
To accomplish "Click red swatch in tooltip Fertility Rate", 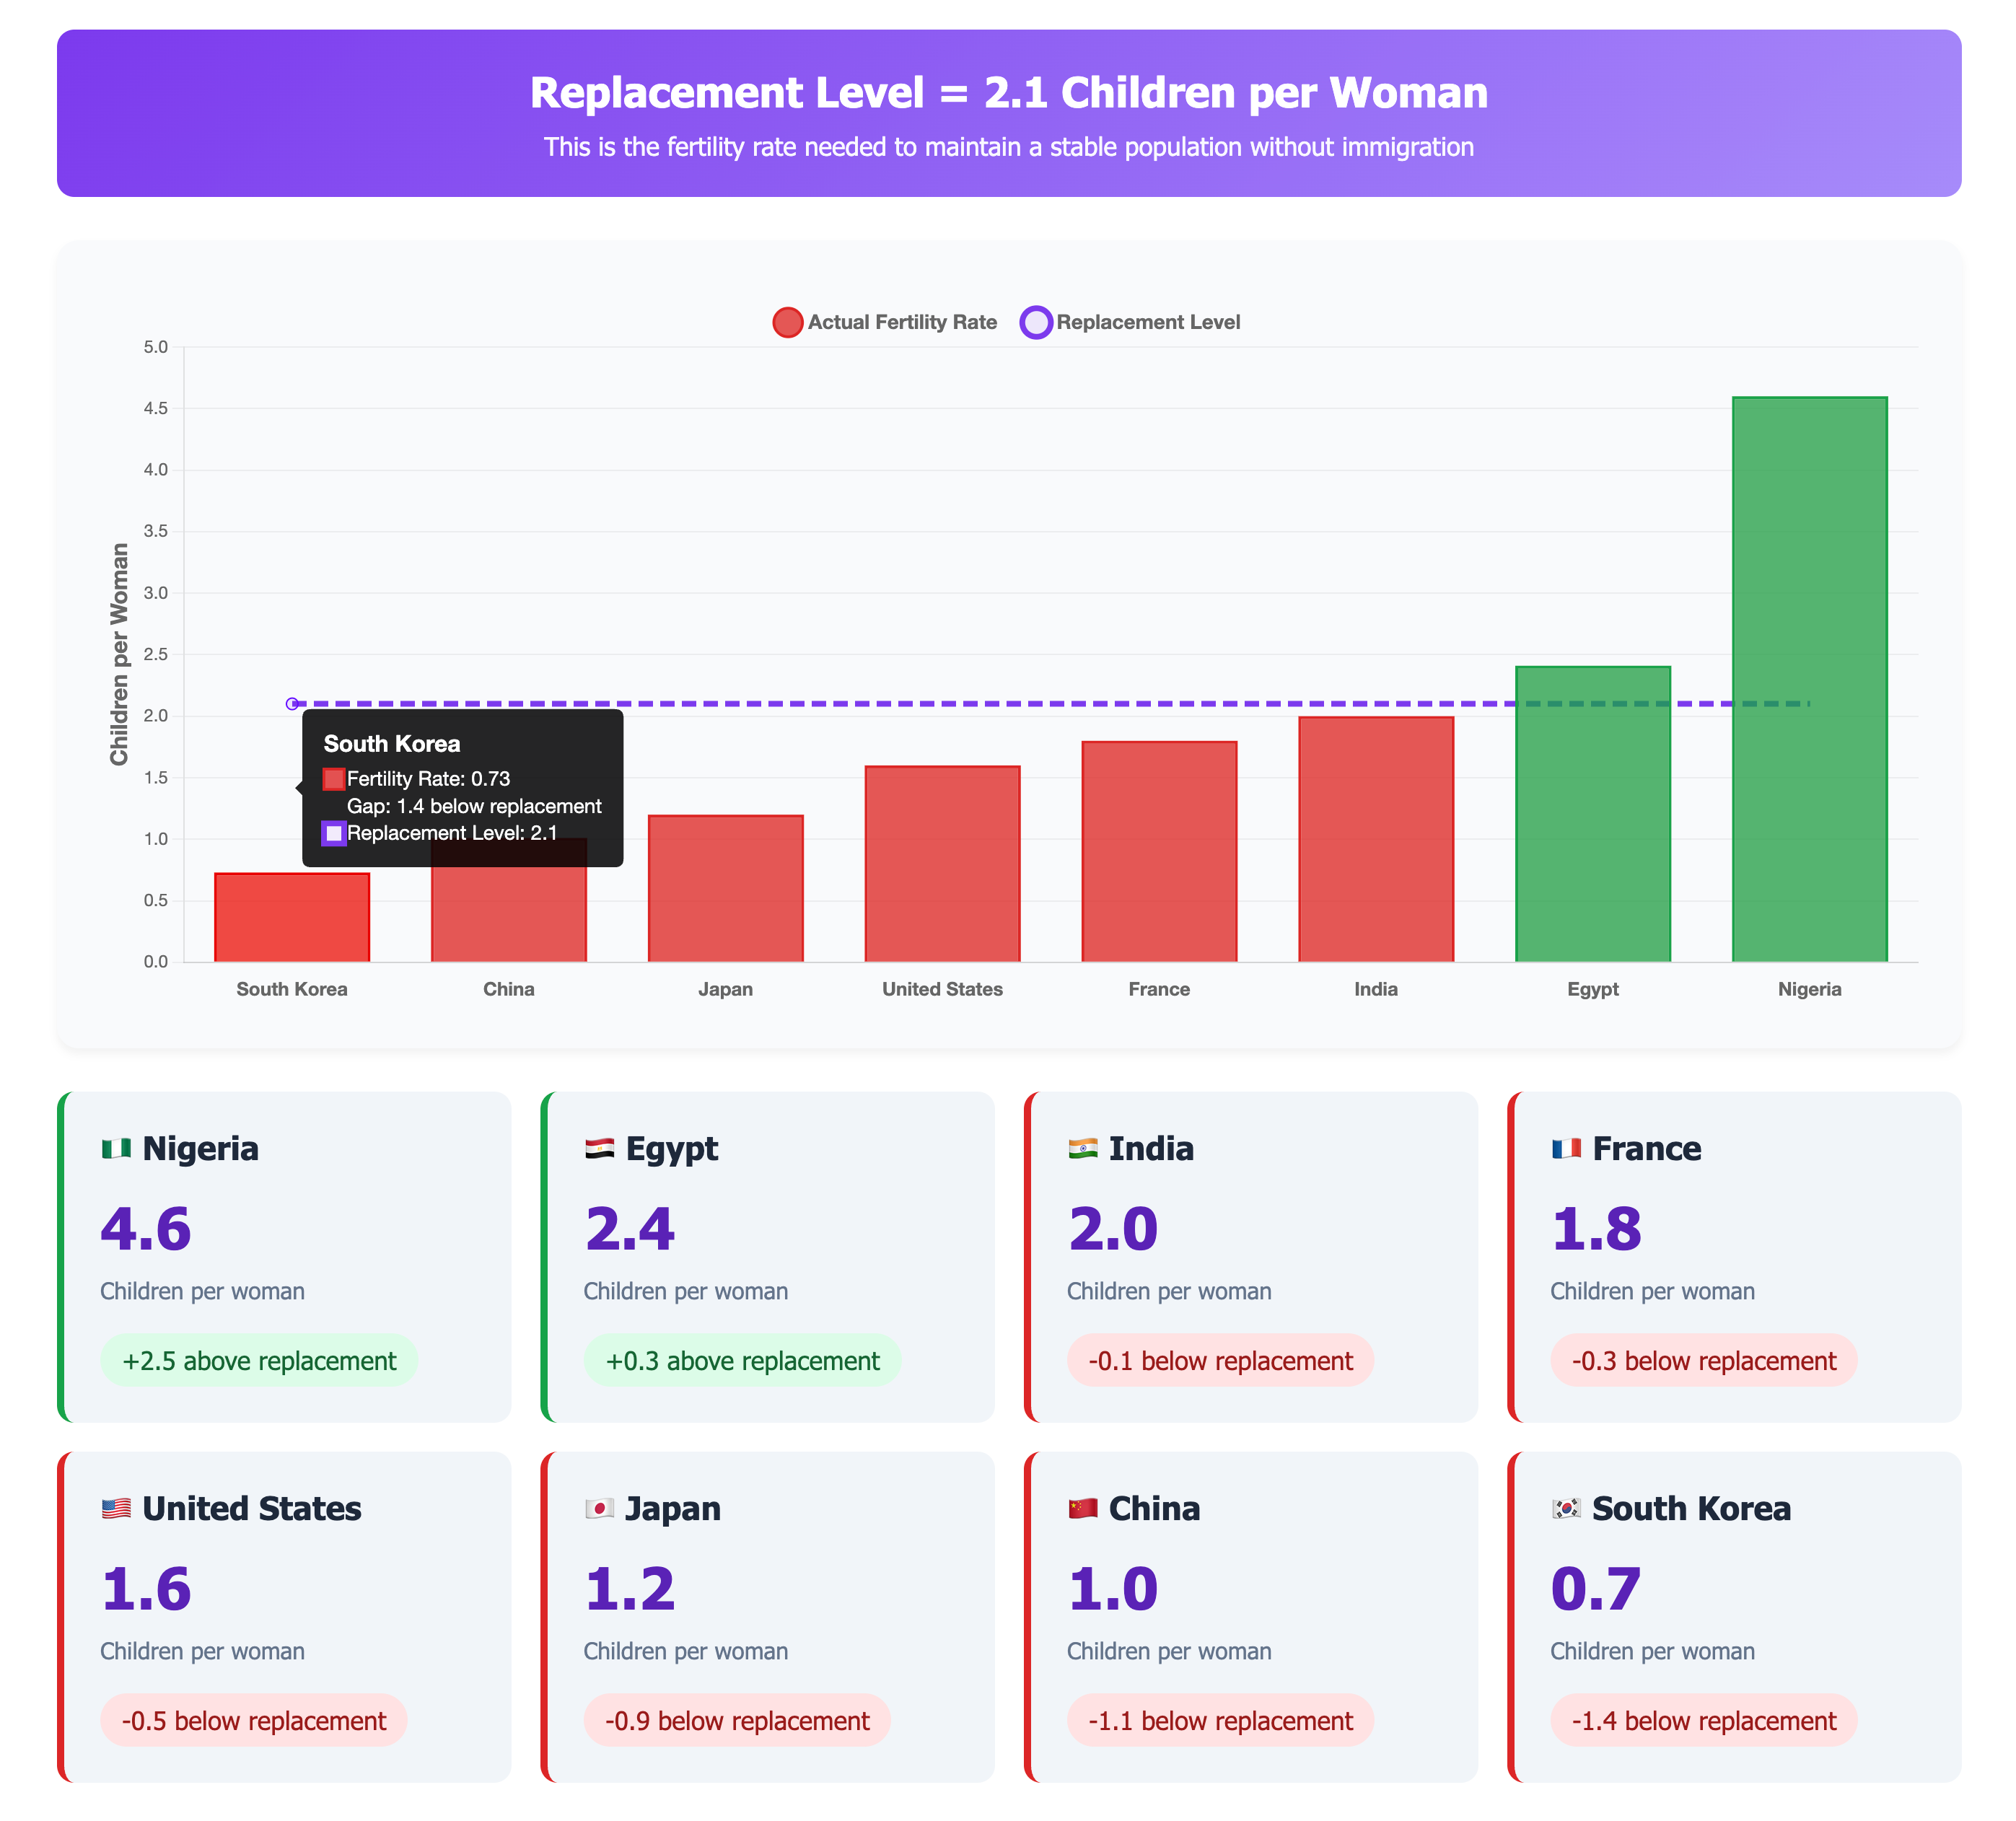I will coord(334,779).
